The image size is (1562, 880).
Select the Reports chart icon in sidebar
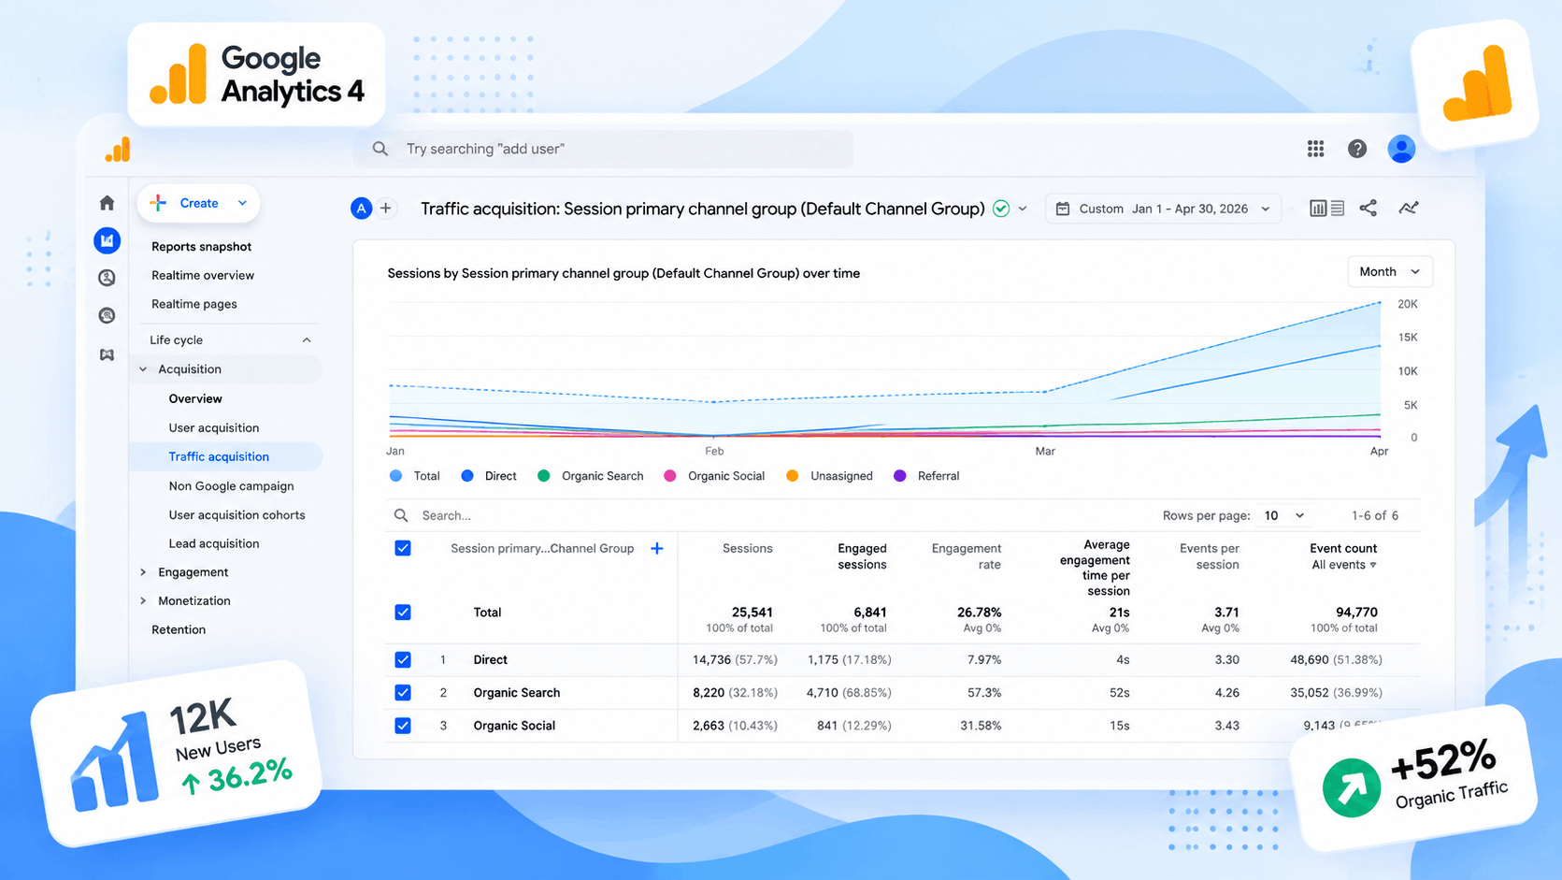[107, 241]
